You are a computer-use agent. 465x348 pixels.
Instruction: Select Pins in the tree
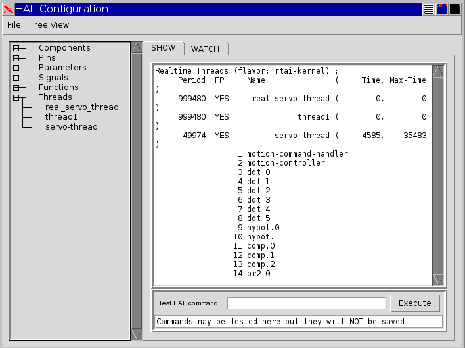tap(47, 58)
